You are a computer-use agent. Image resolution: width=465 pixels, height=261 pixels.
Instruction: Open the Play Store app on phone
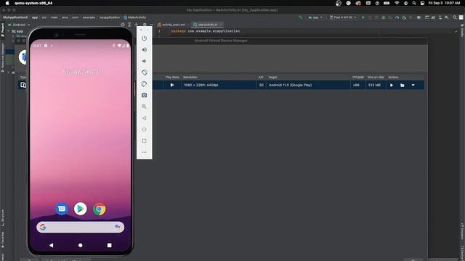point(81,209)
